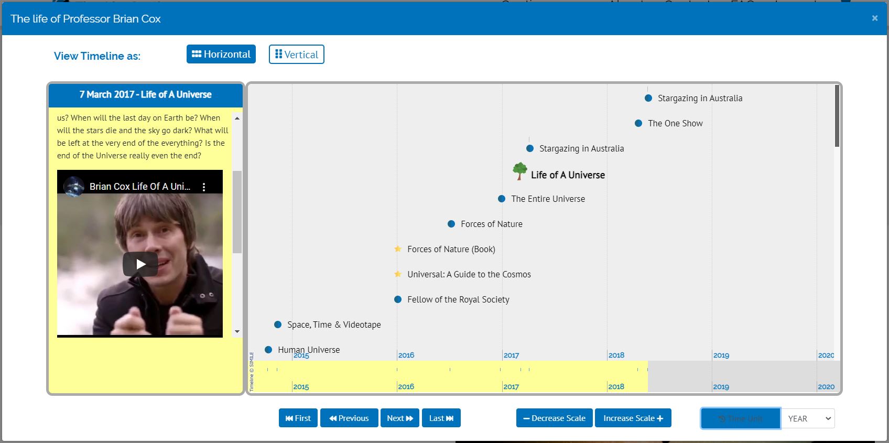Advance to the Next timeline event
Screen dimensions: 889x443
pyautogui.click(x=399, y=418)
